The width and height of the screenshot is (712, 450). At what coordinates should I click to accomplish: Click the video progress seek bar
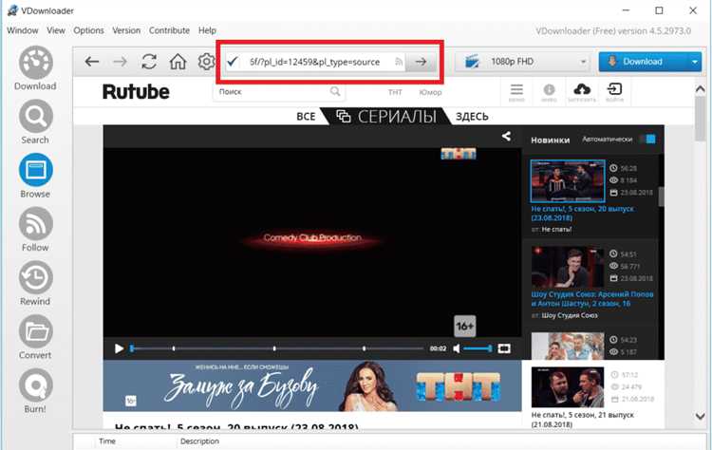(277, 348)
